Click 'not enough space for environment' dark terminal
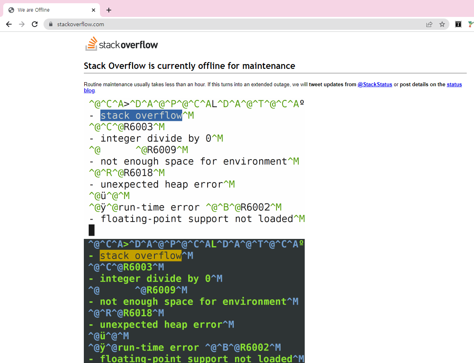 point(193,302)
